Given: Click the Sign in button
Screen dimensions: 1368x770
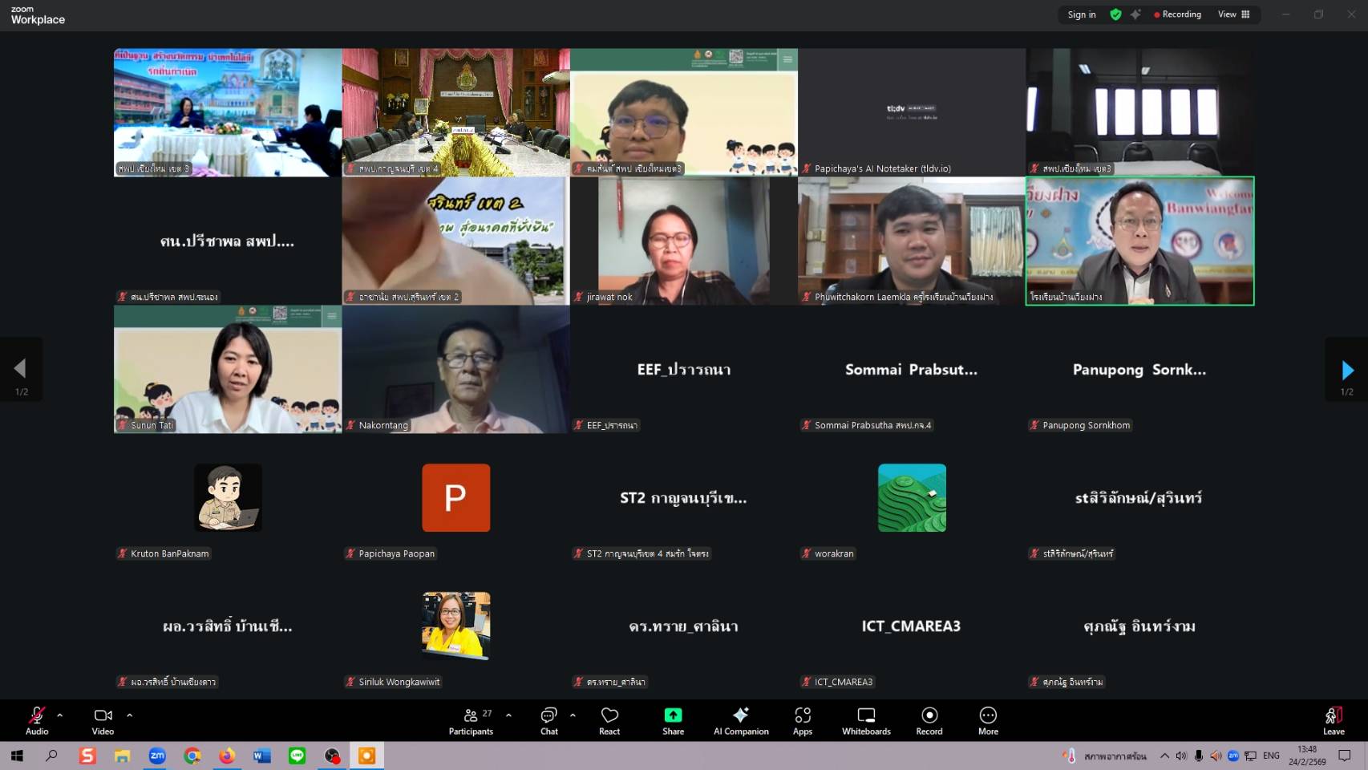Looking at the screenshot, I should coord(1081,14).
